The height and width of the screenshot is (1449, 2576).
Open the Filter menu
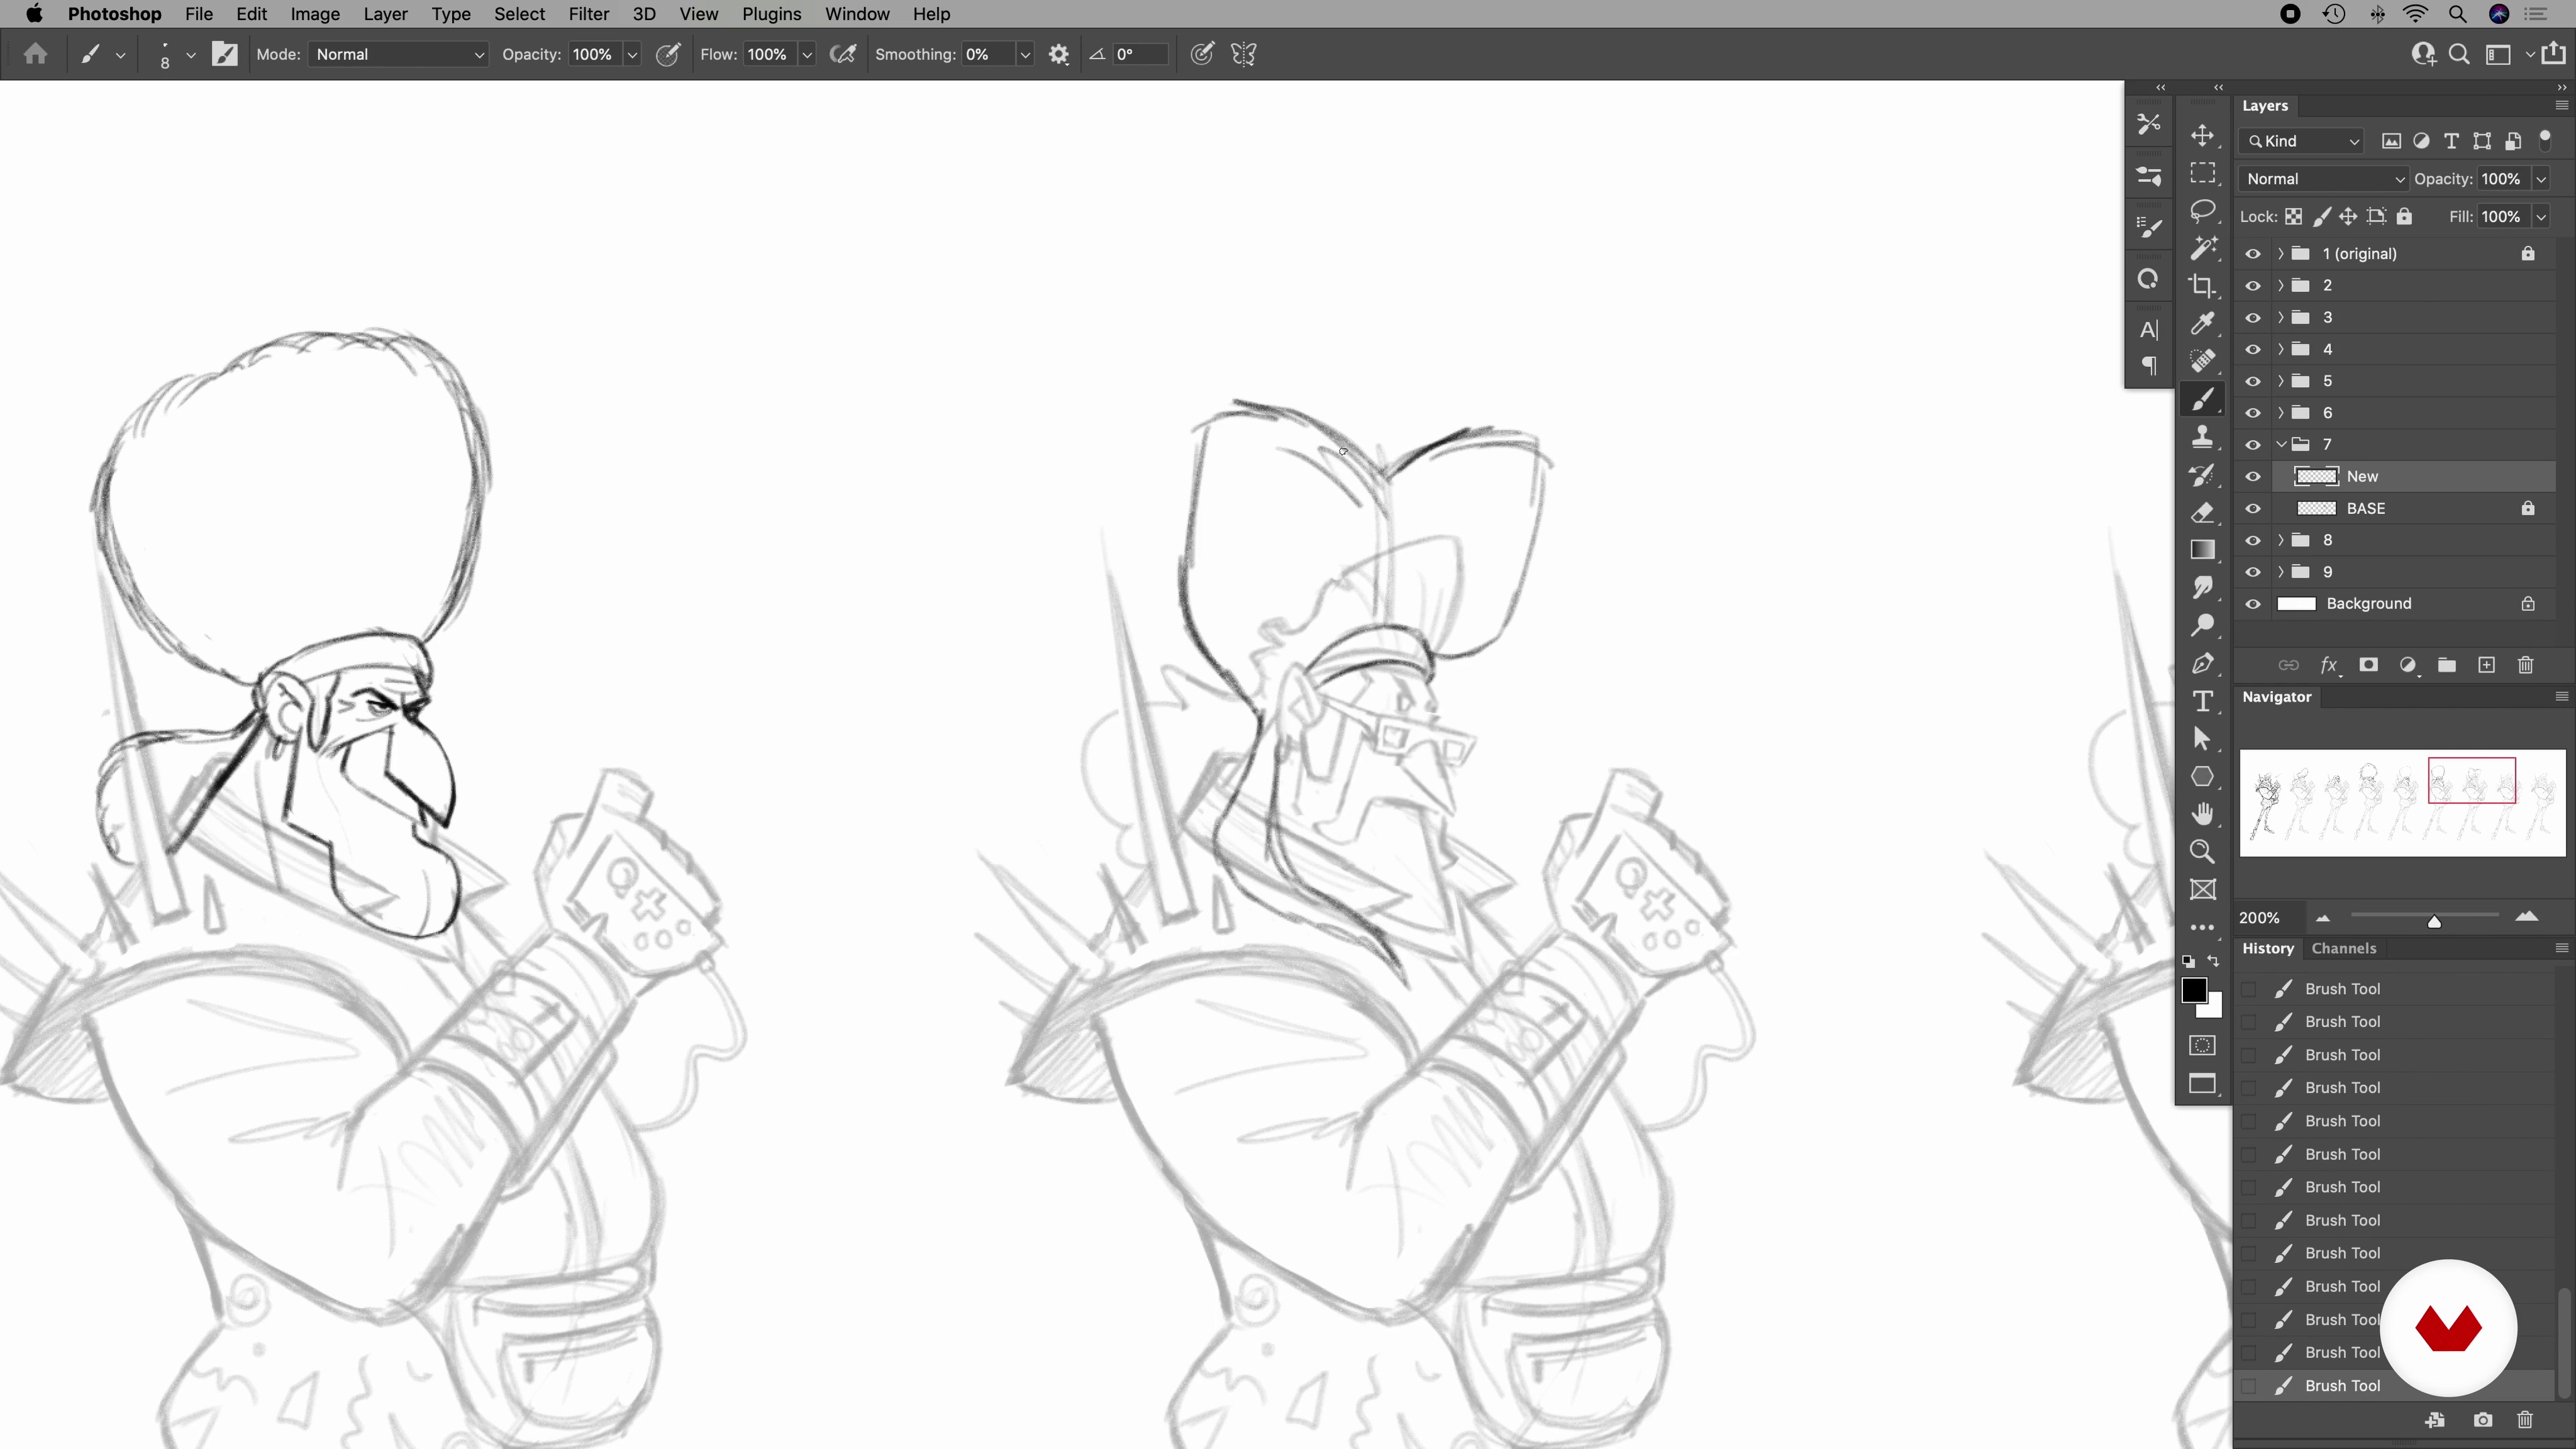pos(588,14)
